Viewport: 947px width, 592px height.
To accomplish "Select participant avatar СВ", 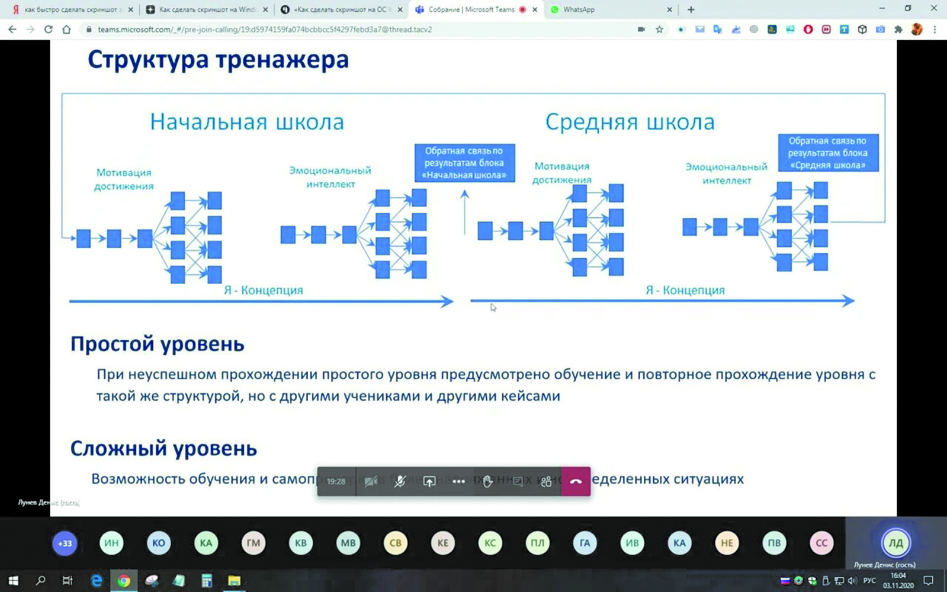I will (x=396, y=543).
